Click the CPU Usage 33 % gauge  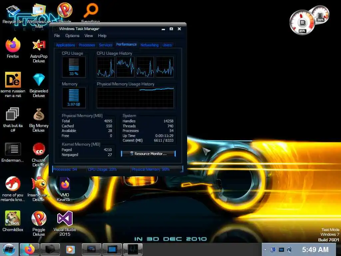click(x=74, y=67)
